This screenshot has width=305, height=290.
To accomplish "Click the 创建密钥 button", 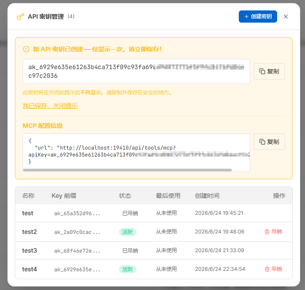I will 258,17.
